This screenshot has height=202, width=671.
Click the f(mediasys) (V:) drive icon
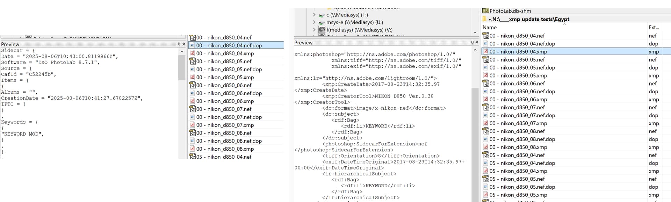pyautogui.click(x=322, y=30)
